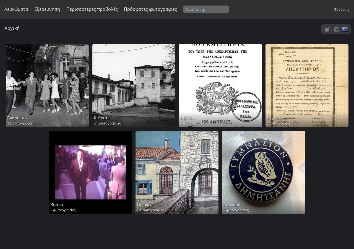Focus the Αναζήτηση search field
354x249 pixels.
point(206,9)
